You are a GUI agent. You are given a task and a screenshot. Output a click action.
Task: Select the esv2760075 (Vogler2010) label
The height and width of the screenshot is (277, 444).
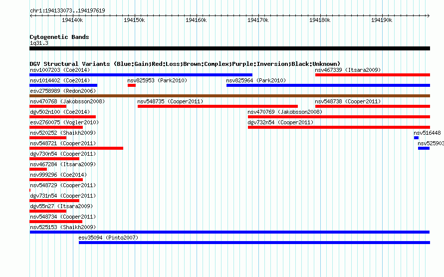(x=64, y=122)
